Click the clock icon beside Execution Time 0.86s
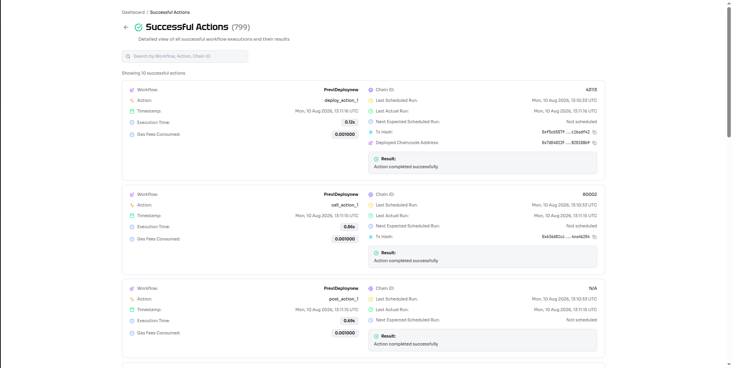Screen dimensions: 732x368 [x=132, y=227]
